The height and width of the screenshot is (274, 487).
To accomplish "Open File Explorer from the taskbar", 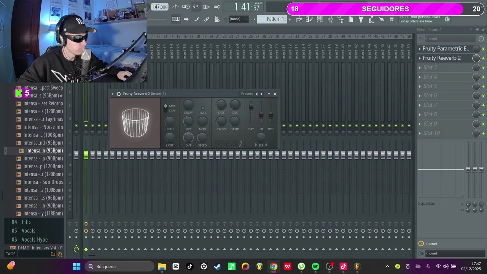I will [162, 266].
